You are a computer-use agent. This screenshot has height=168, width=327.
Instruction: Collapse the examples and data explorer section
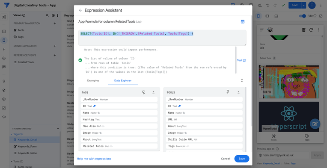point(242,80)
